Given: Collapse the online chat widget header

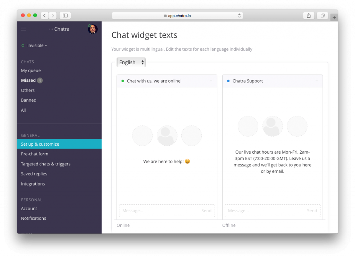Looking at the screenshot, I should (211, 81).
